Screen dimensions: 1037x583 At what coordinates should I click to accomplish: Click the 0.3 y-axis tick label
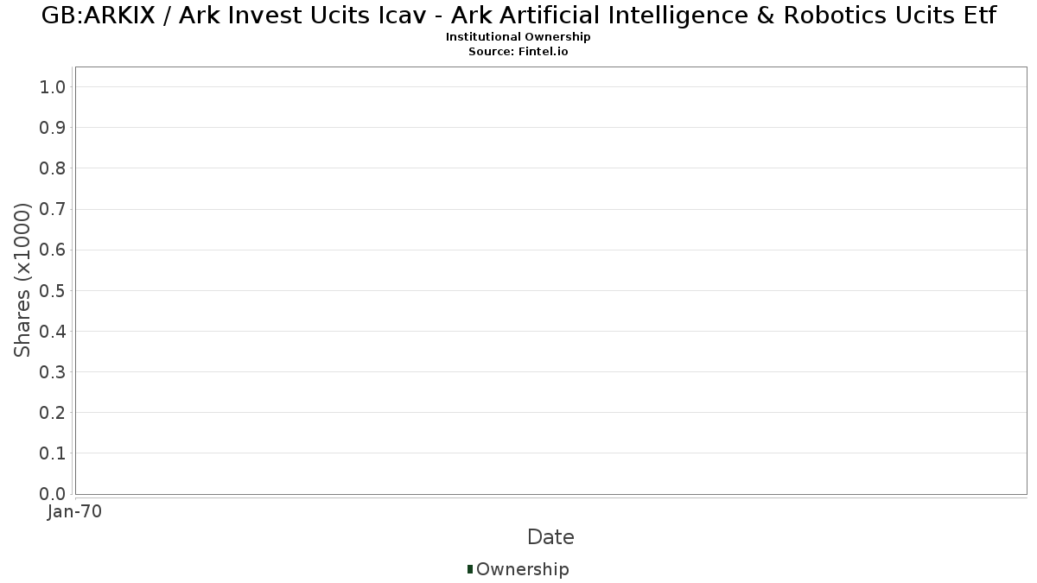(x=53, y=372)
